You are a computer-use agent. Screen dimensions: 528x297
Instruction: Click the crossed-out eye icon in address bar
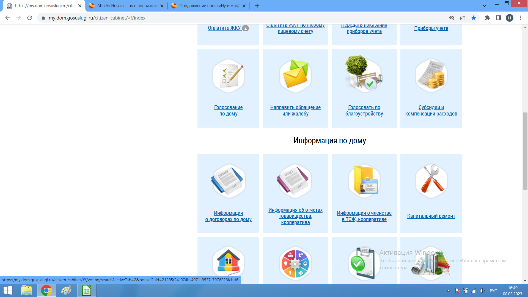click(452, 18)
